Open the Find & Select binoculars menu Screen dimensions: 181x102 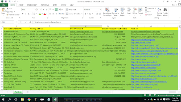point(165,12)
